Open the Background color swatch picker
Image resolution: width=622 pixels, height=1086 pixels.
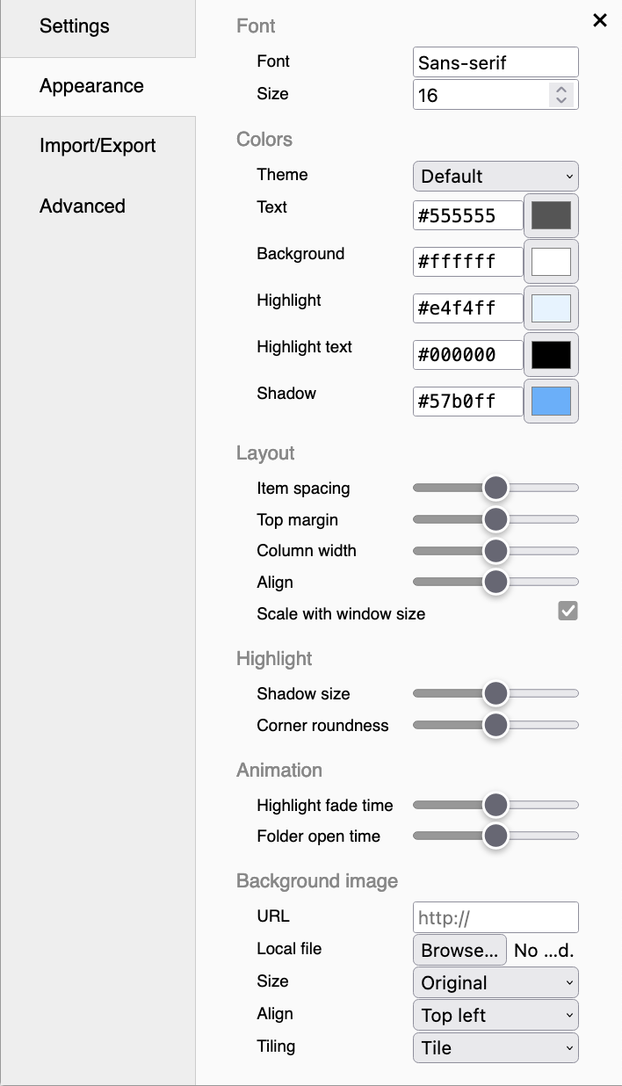click(551, 262)
